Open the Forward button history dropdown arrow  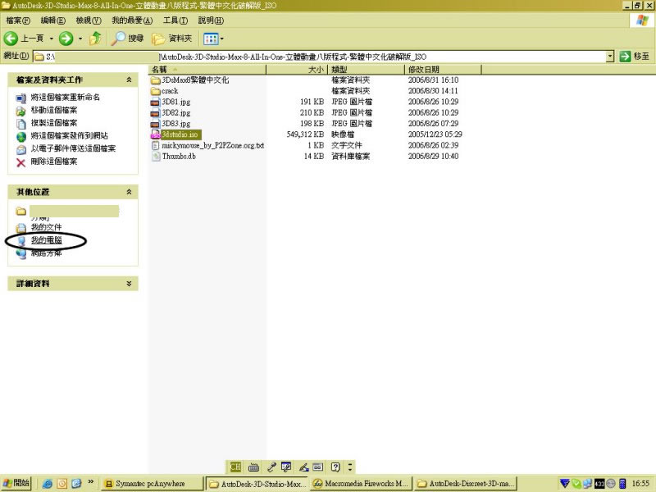pos(80,39)
